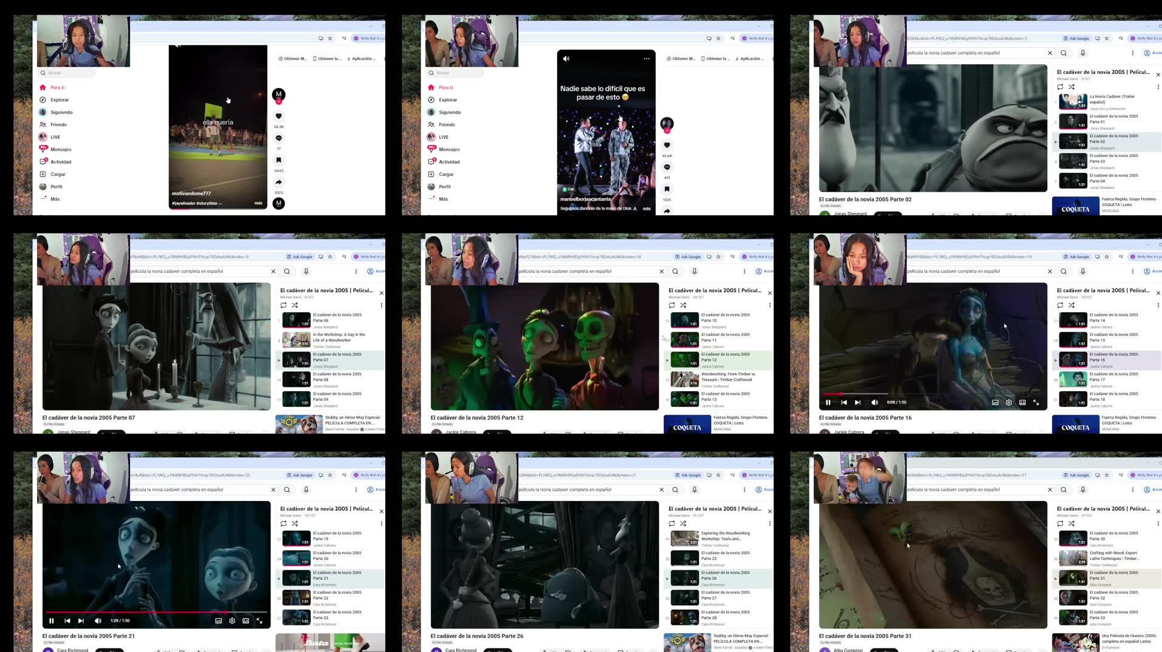The width and height of the screenshot is (1162, 652).
Task: Open TikTok's Cargar upload icon
Action: [x=42, y=174]
